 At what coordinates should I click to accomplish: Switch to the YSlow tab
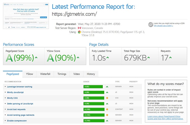point(29,74)
